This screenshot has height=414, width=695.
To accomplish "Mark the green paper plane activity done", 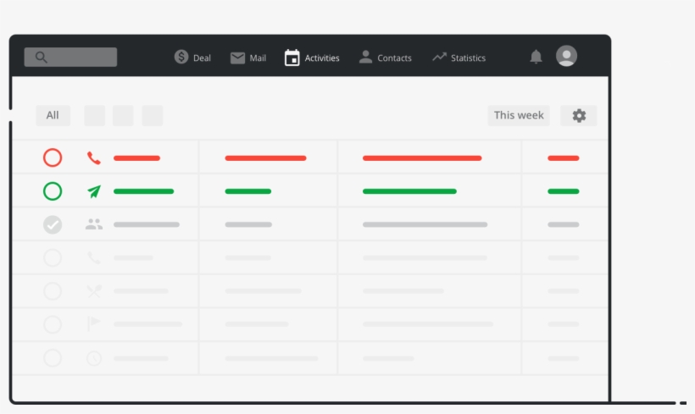I will click(53, 191).
